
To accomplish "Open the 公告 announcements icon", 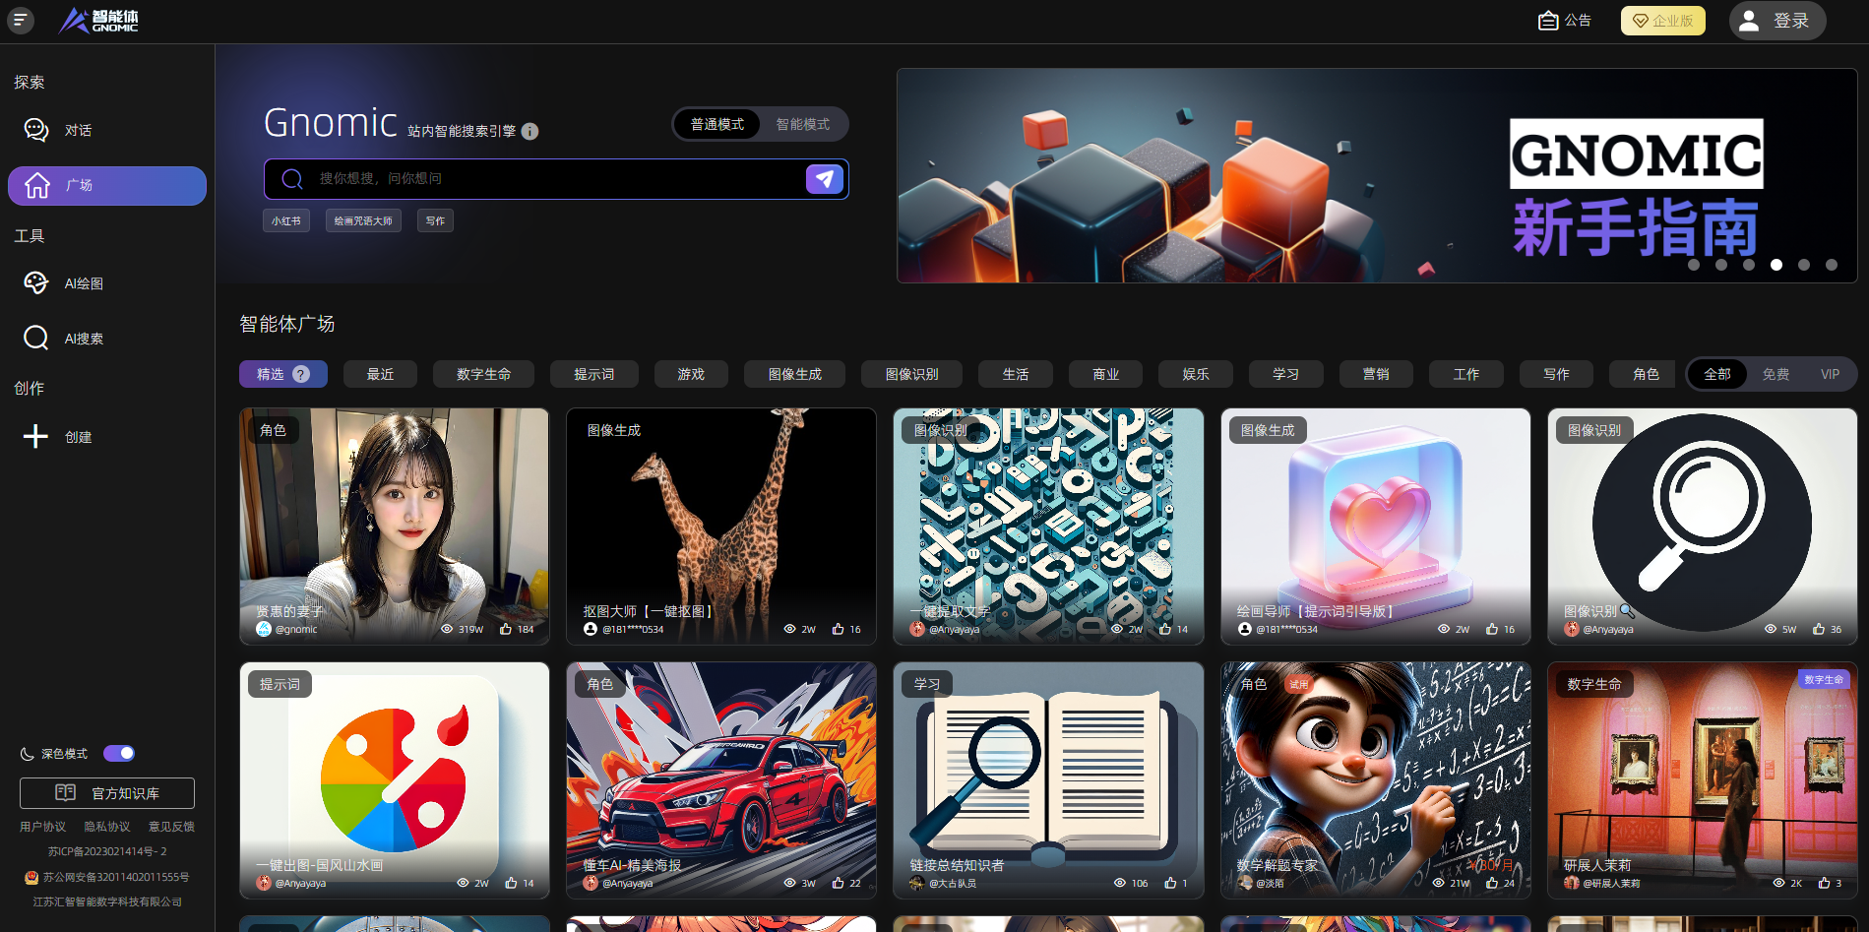I will coord(1548,21).
